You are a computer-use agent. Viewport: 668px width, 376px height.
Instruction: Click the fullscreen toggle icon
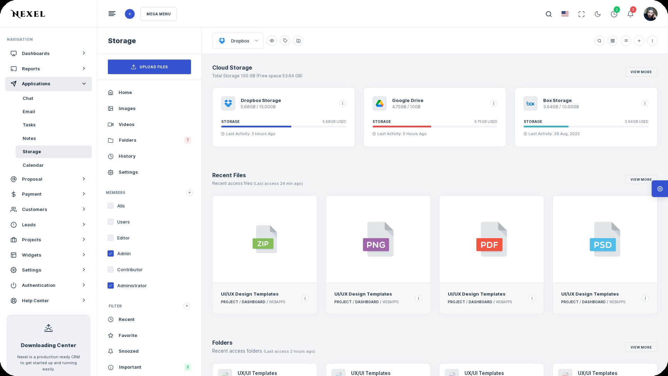581,14
